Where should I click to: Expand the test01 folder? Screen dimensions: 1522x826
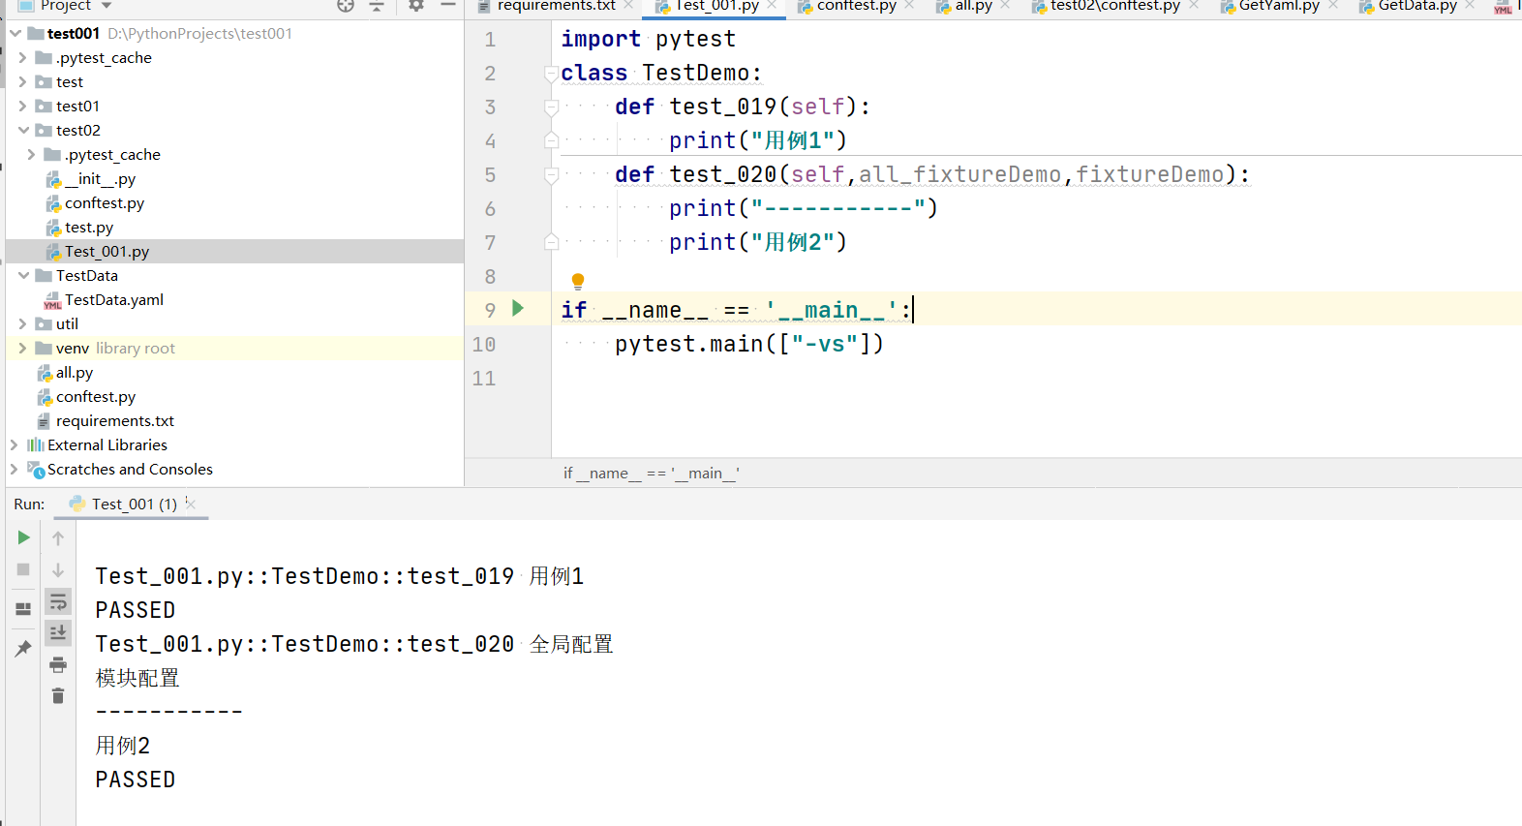[22, 106]
